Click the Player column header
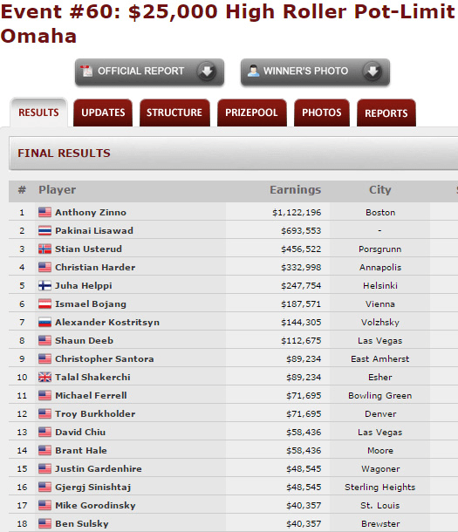 [x=57, y=189]
